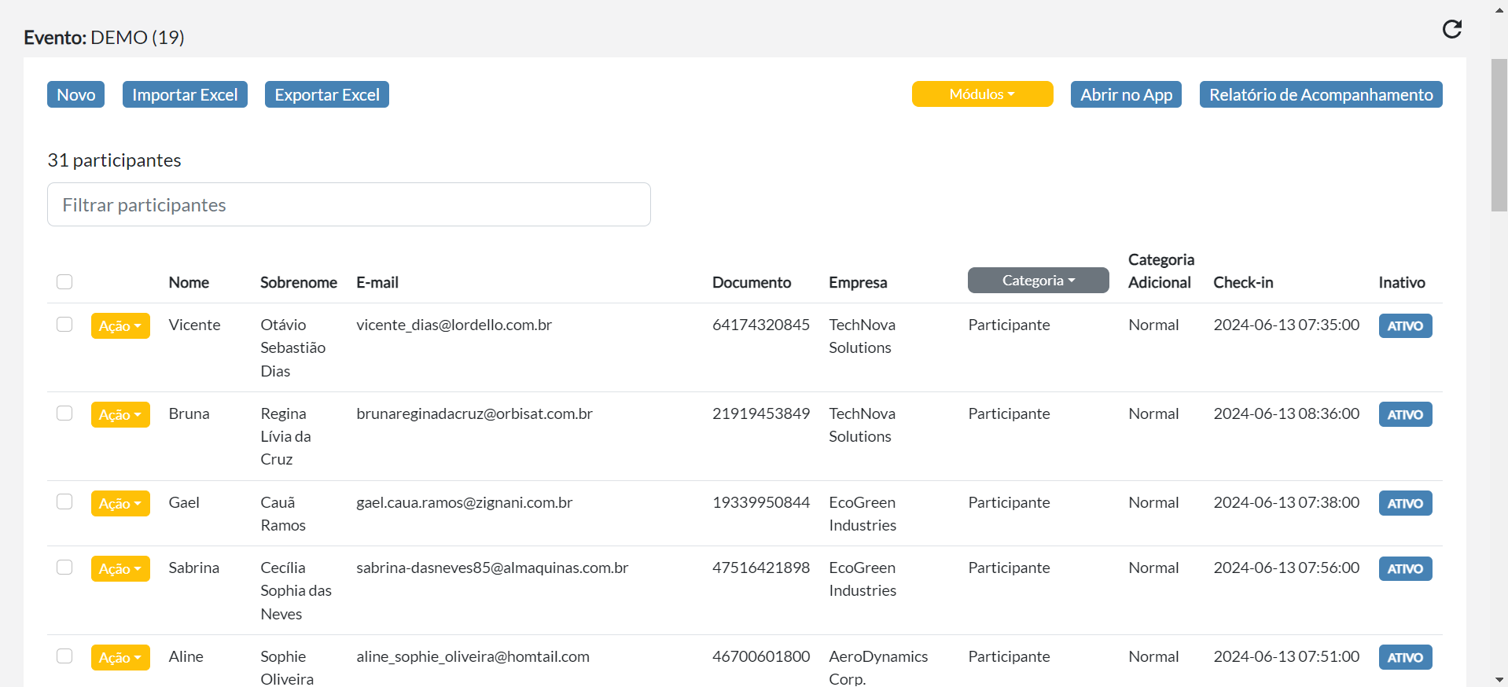Click Abrir no App button
The height and width of the screenshot is (687, 1508).
click(1126, 94)
